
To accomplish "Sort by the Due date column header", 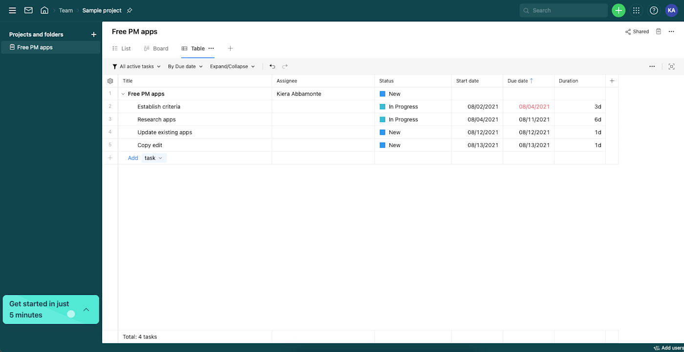I will (529, 81).
